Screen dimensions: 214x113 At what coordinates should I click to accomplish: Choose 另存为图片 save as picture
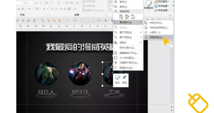point(128,48)
